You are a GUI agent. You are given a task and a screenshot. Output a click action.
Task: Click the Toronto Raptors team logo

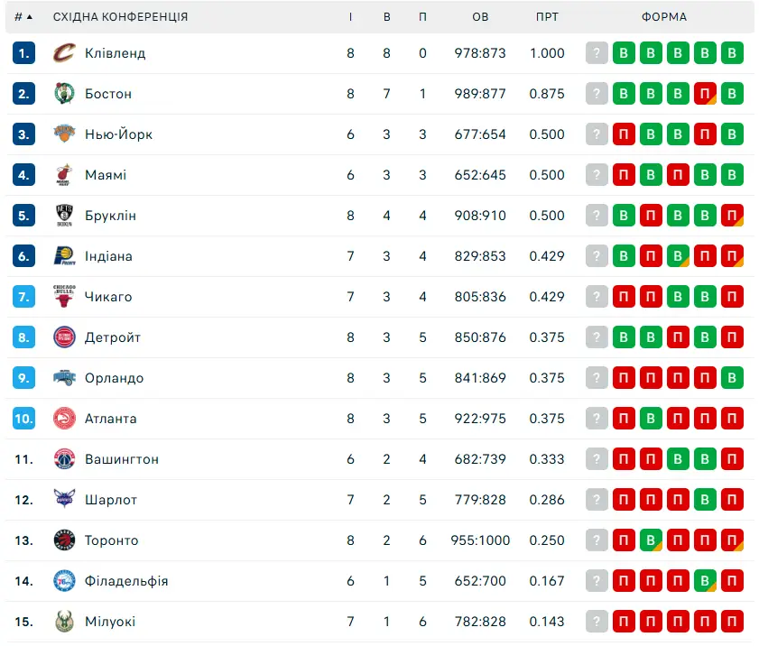click(x=64, y=540)
